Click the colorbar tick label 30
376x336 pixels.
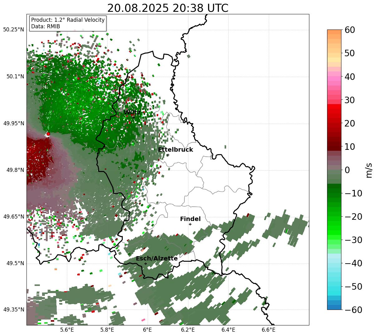pyautogui.click(x=349, y=100)
